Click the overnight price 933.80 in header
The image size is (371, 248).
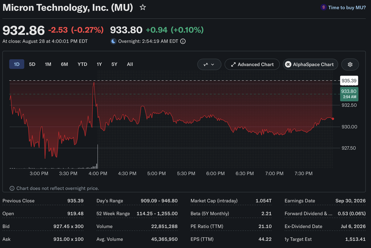(x=126, y=30)
